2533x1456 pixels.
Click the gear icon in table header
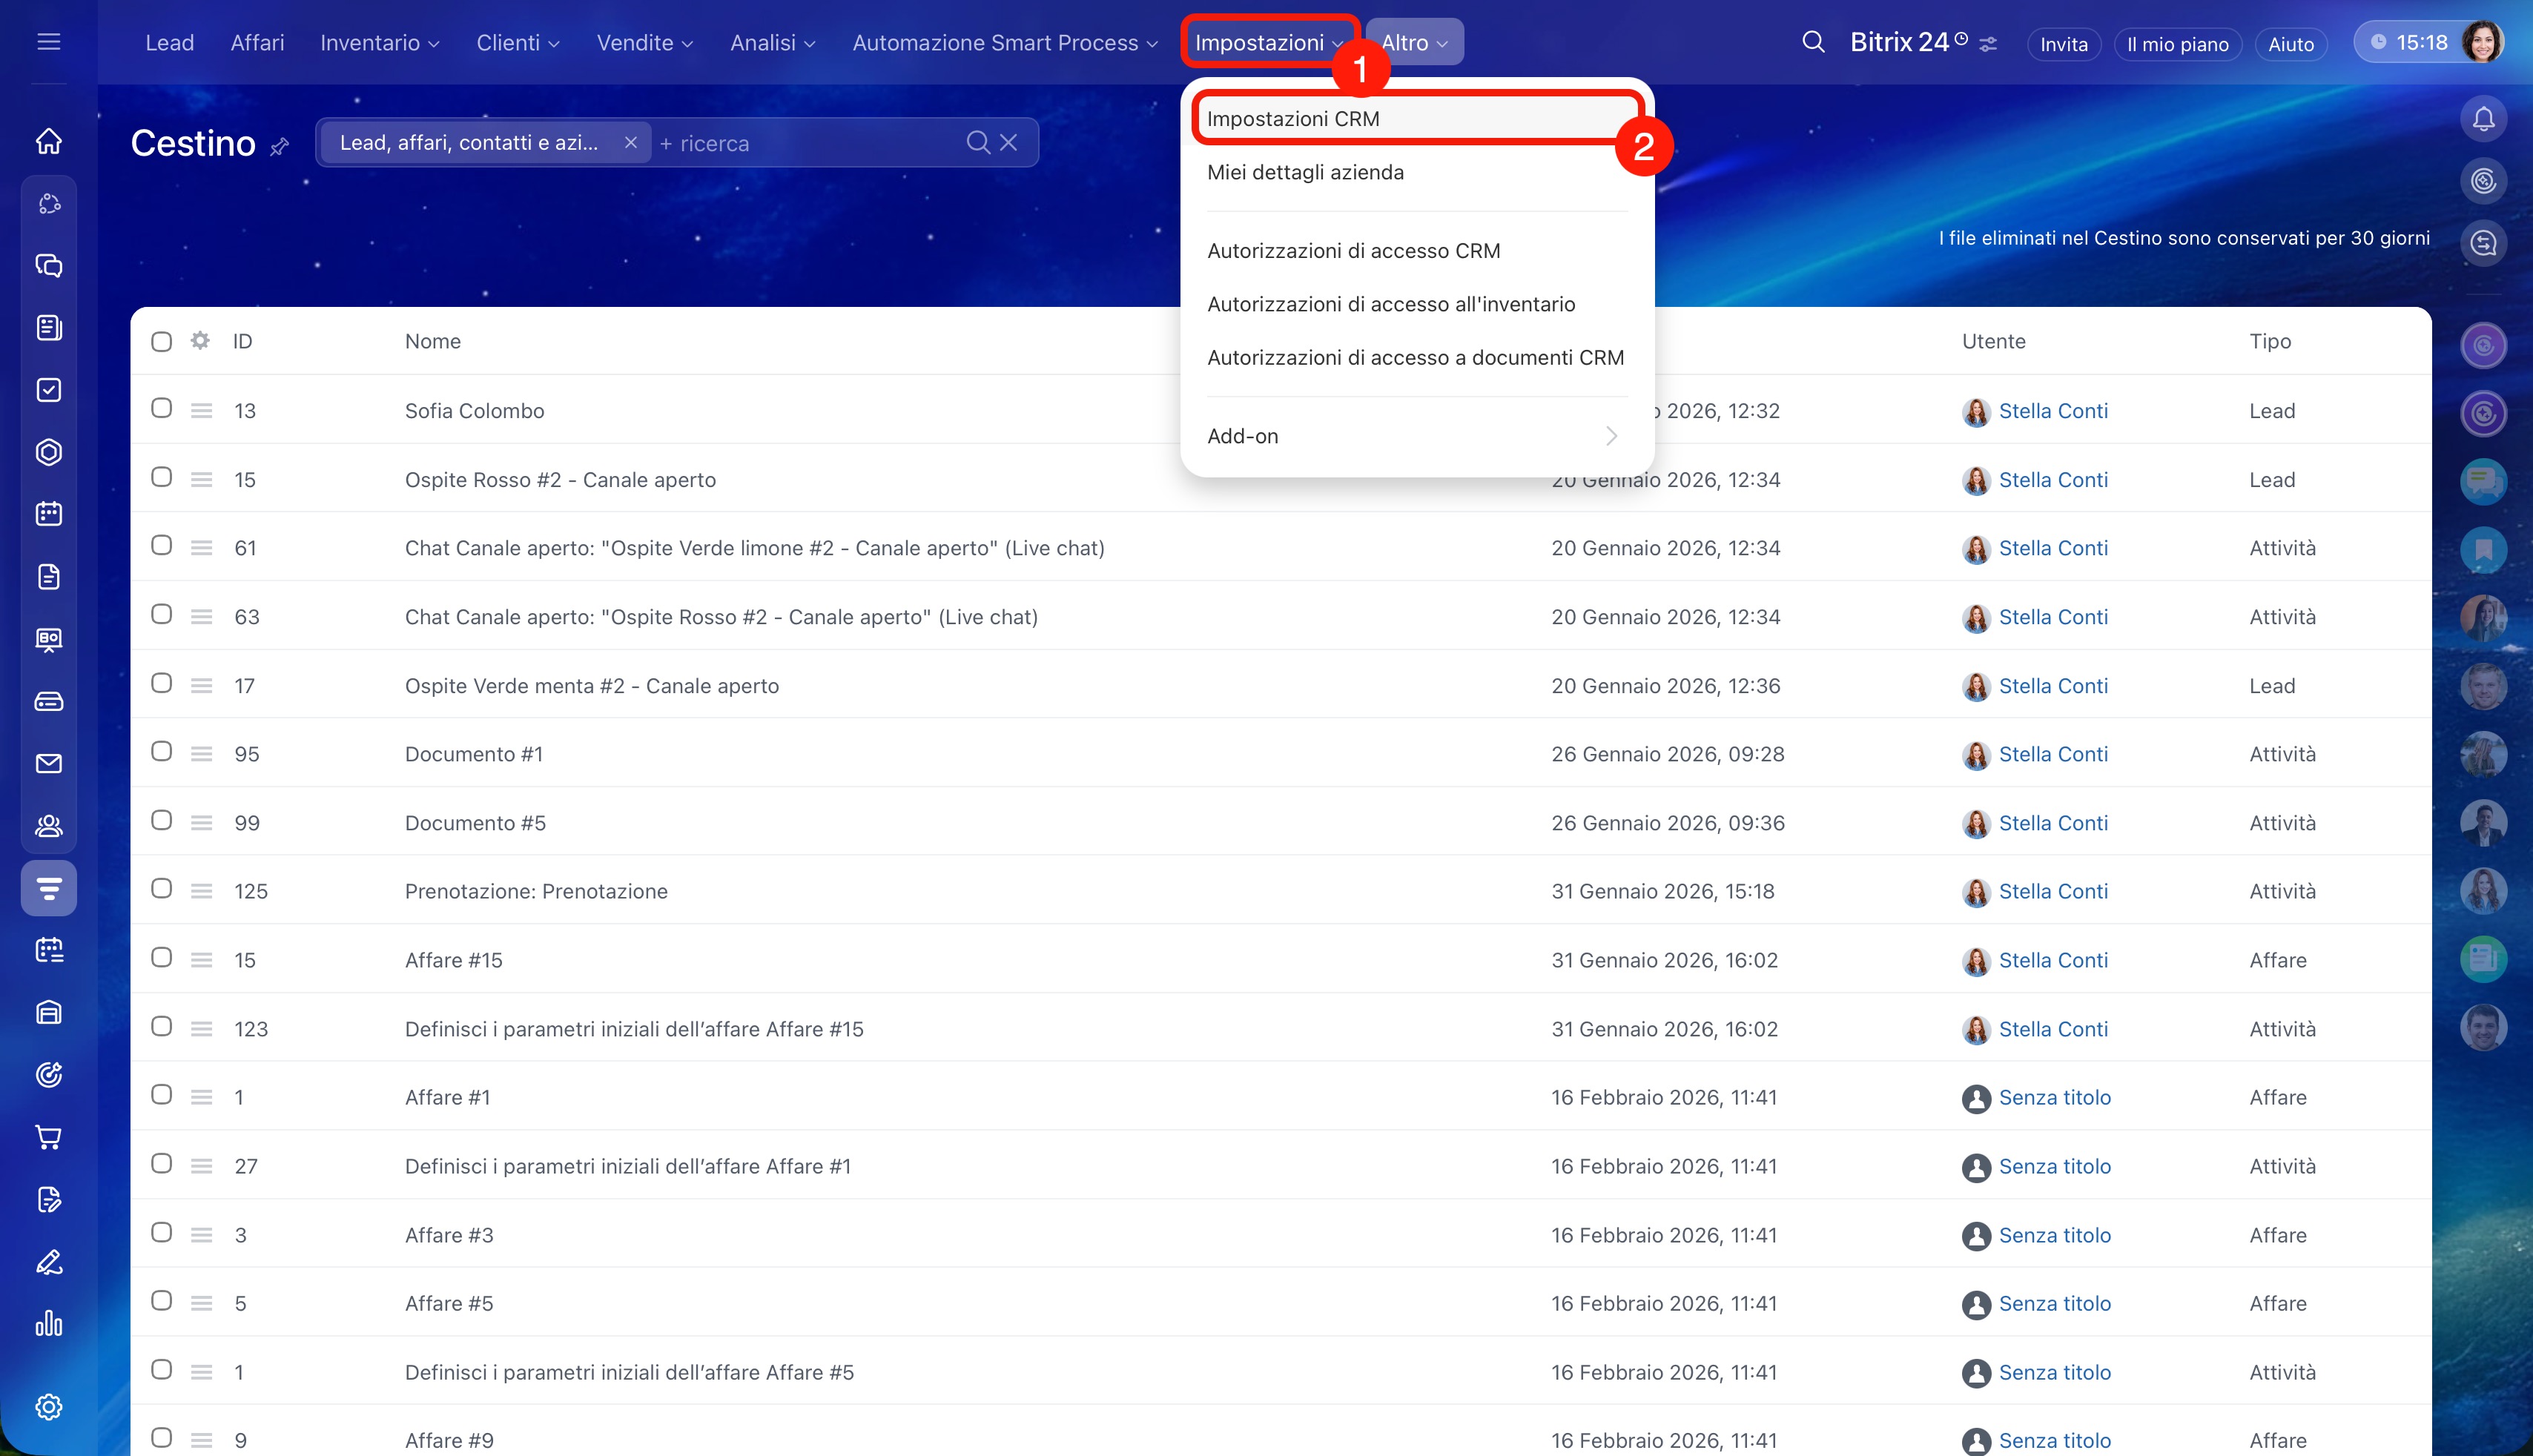click(x=200, y=341)
